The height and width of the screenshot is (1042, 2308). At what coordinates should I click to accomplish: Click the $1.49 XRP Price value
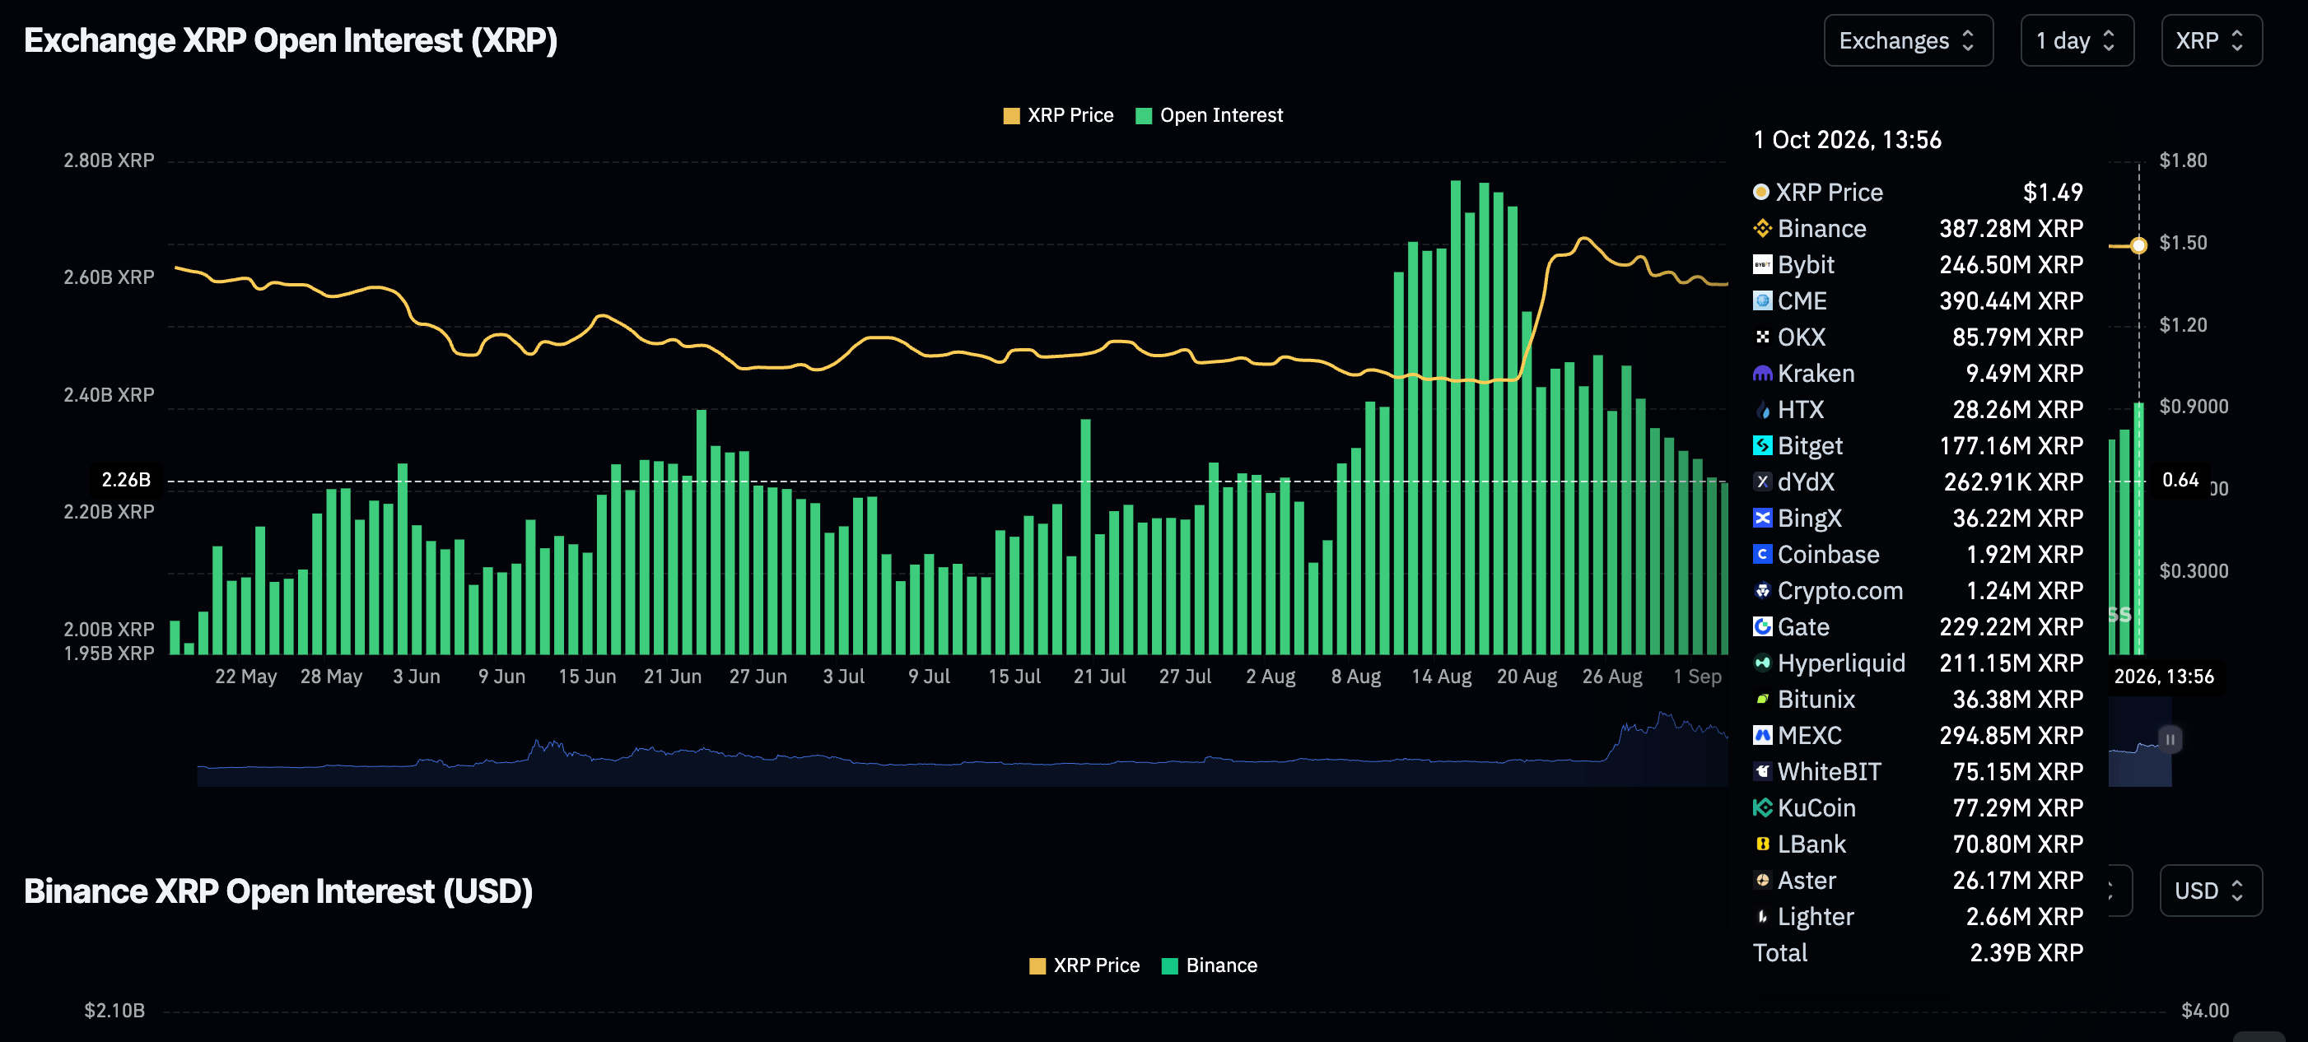(x=2053, y=192)
